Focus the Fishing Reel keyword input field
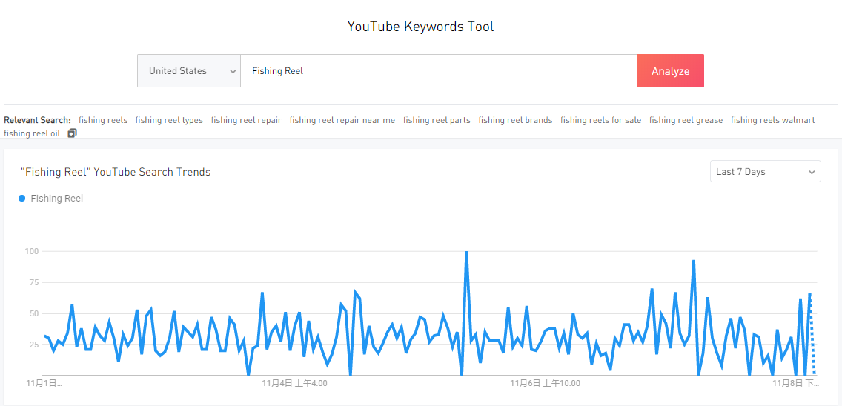This screenshot has height=406, width=842. [439, 70]
